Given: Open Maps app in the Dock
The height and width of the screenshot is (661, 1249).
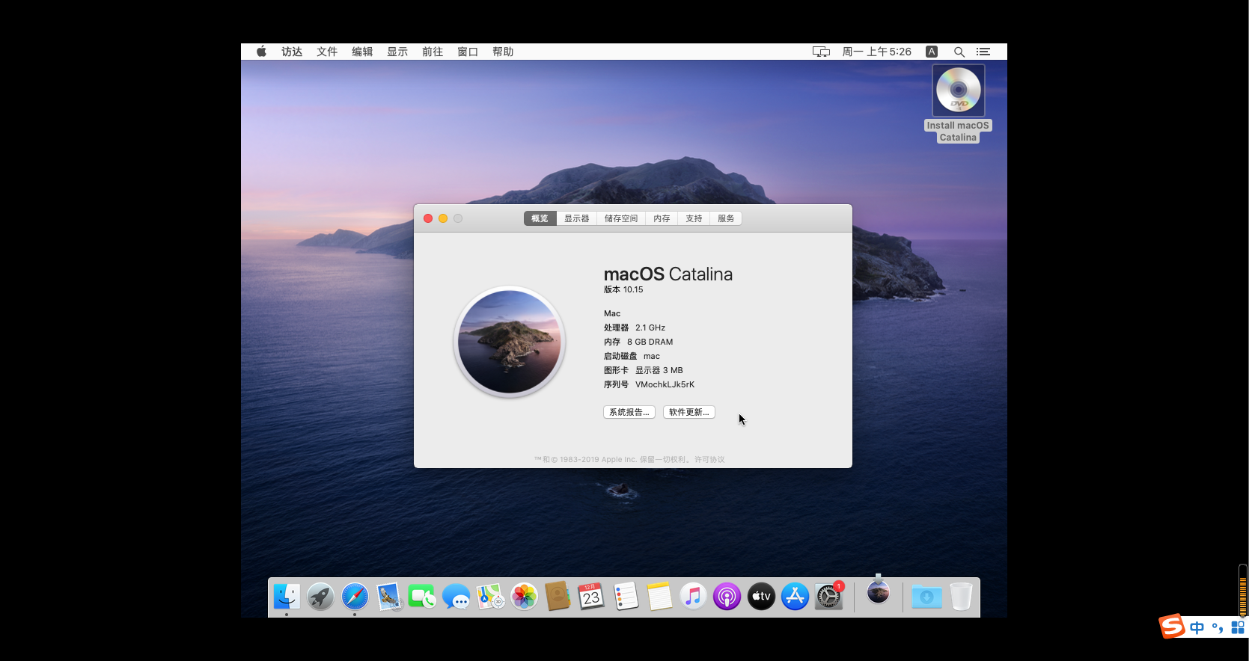Looking at the screenshot, I should click(x=490, y=597).
